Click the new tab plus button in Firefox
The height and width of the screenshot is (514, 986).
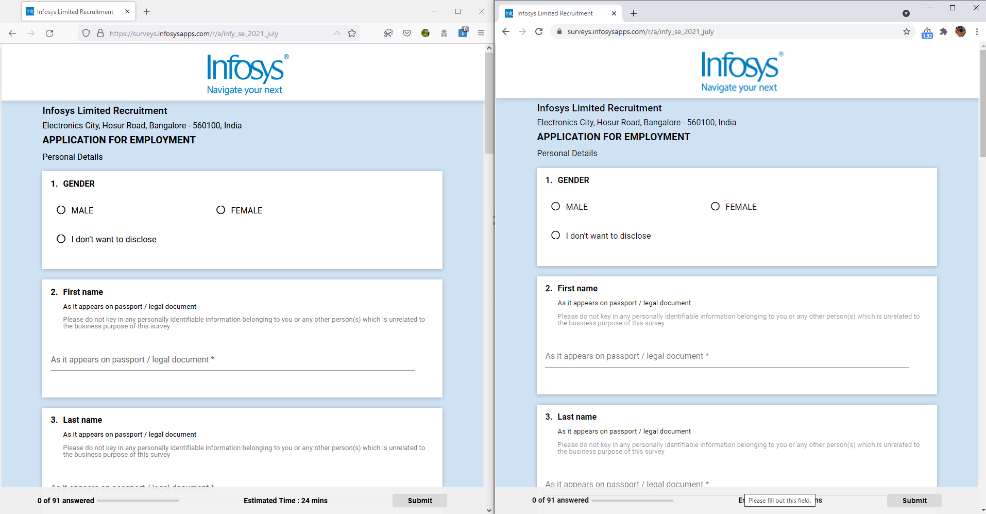[147, 11]
